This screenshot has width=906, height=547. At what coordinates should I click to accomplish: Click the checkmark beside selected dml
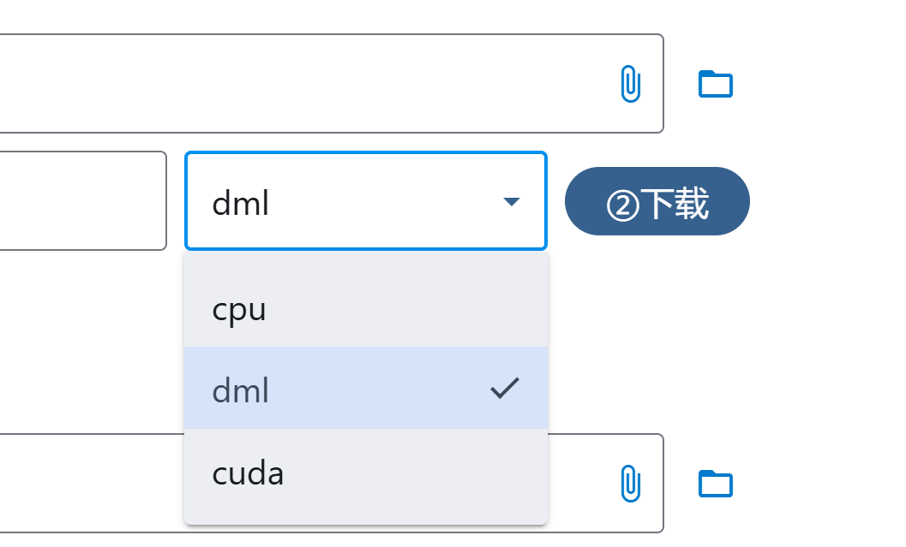pyautogui.click(x=505, y=389)
